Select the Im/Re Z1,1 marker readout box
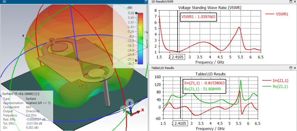The width and height of the screenshot is (297, 131). [204, 86]
